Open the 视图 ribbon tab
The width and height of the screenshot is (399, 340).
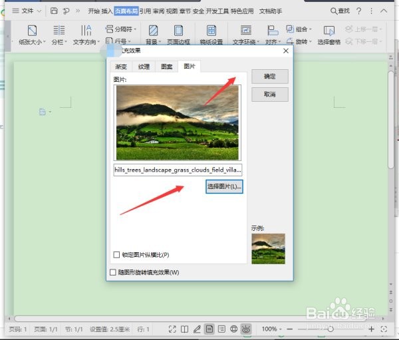(172, 11)
